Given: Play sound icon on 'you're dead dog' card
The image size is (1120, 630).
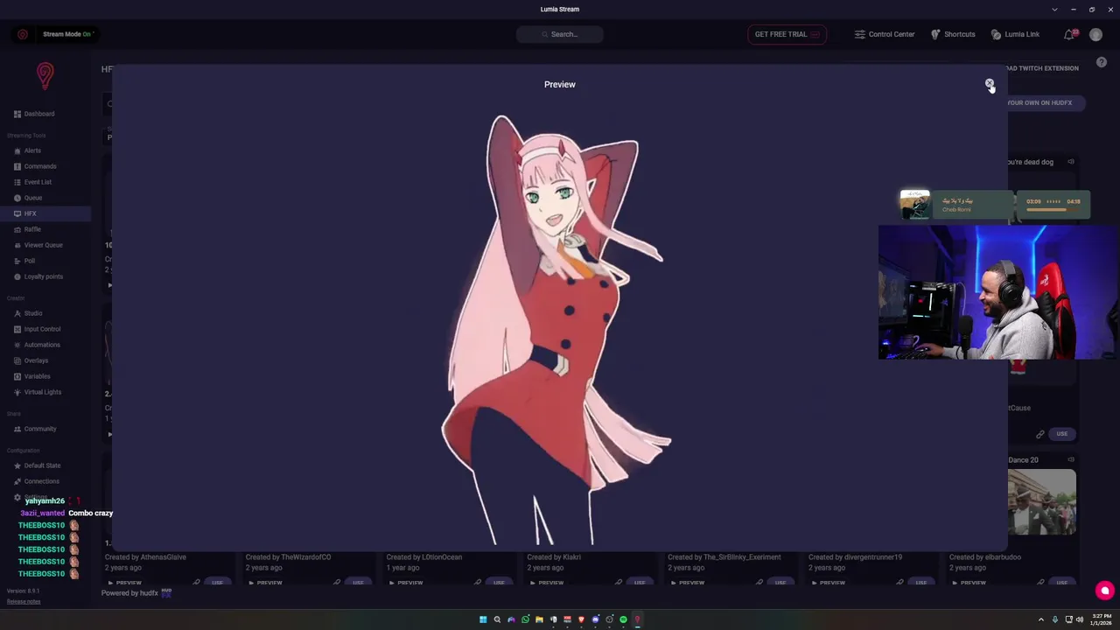Looking at the screenshot, I should [1070, 162].
